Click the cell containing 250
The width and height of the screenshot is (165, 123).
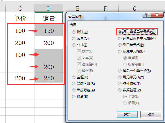point(49,78)
